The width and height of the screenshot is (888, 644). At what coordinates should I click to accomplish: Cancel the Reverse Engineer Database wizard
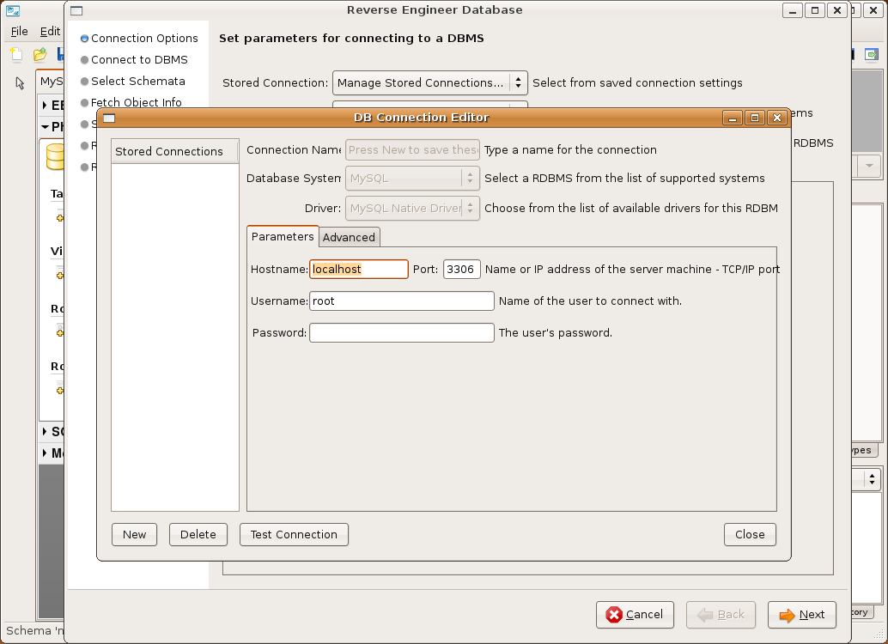click(x=635, y=615)
